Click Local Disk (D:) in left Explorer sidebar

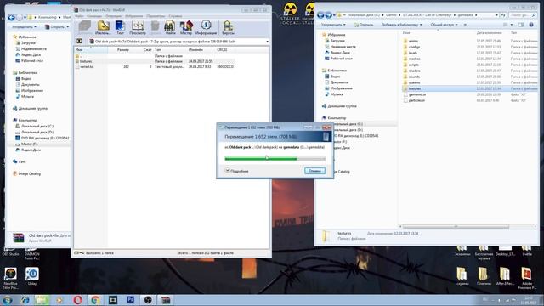[x=35, y=132]
